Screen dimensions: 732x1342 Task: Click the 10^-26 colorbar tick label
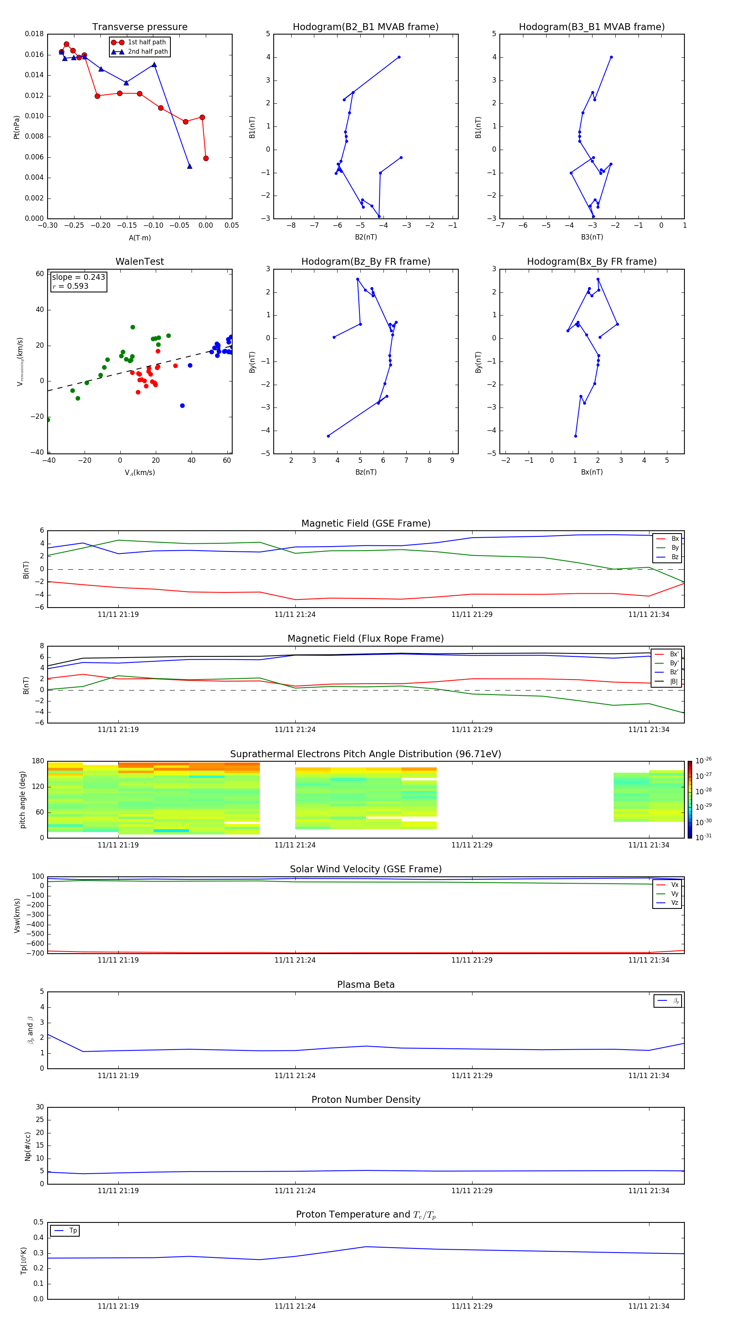[704, 760]
